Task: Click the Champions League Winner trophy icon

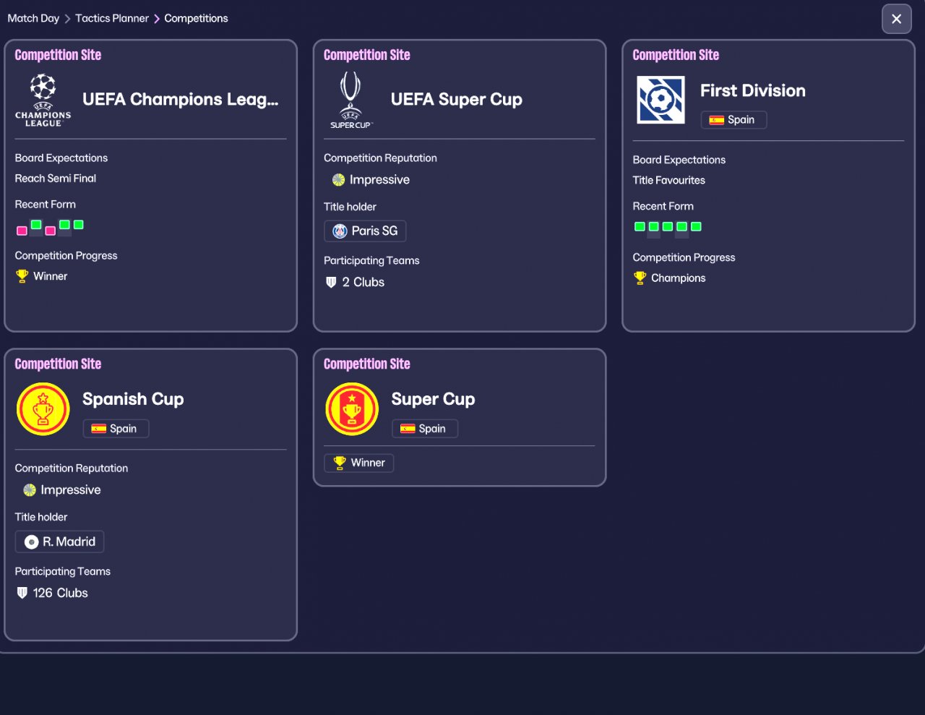Action: (x=22, y=276)
